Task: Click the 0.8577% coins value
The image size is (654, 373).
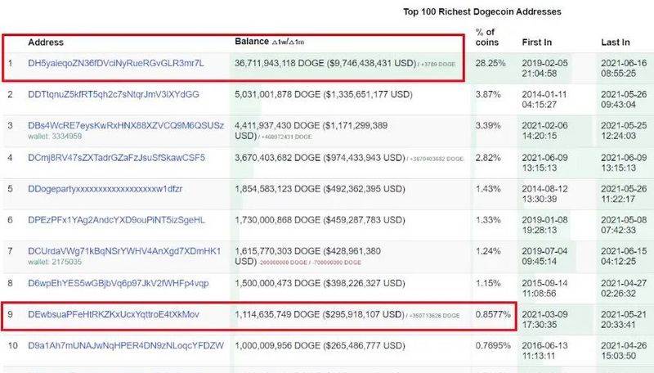Action: [x=493, y=315]
